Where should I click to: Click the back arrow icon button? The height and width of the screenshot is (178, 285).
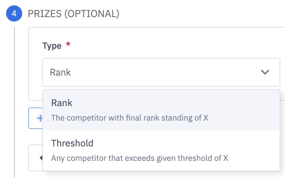pyautogui.click(x=41, y=158)
